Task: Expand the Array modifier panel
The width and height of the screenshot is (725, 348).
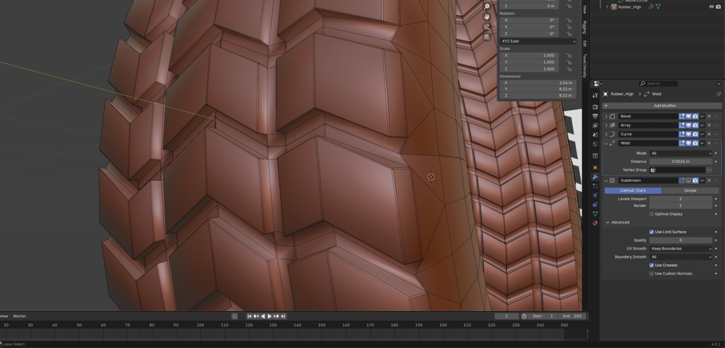Action: (x=606, y=125)
